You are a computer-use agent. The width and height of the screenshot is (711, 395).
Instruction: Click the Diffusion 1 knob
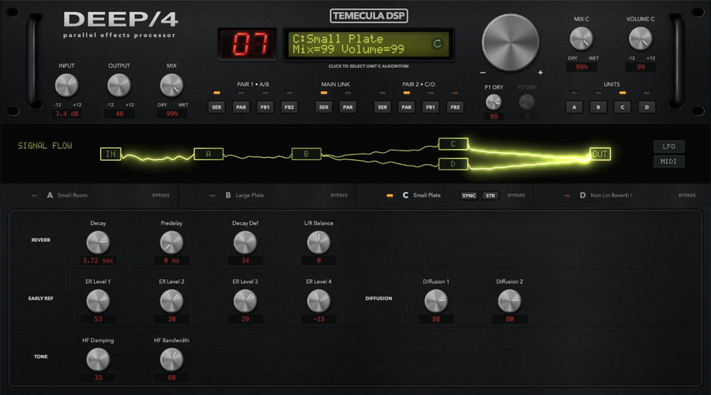pyautogui.click(x=436, y=301)
